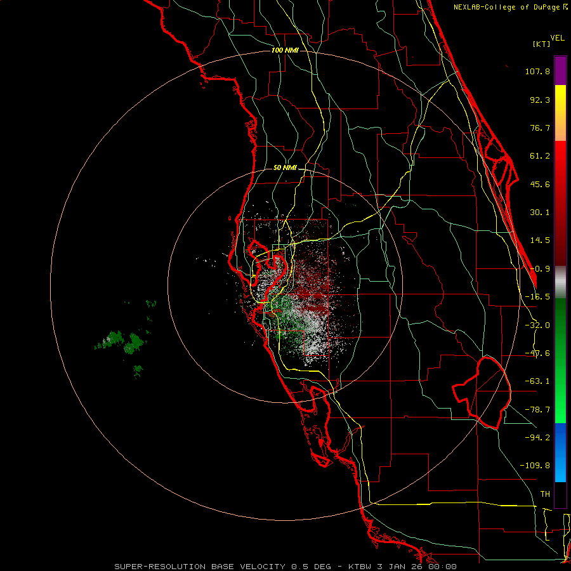Click the -78.7 scale value
571x571 pixels.
[537, 410]
